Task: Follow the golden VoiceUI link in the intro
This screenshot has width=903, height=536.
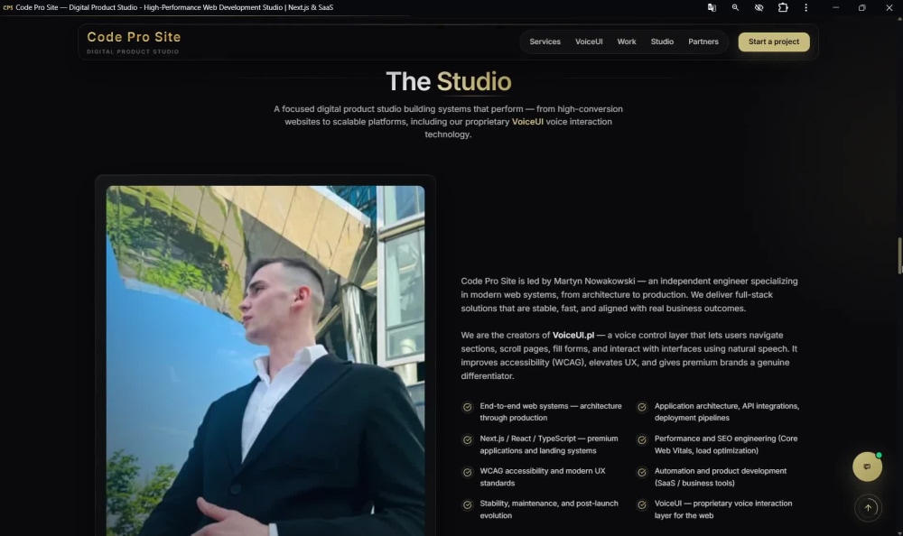Action: pyautogui.click(x=527, y=122)
